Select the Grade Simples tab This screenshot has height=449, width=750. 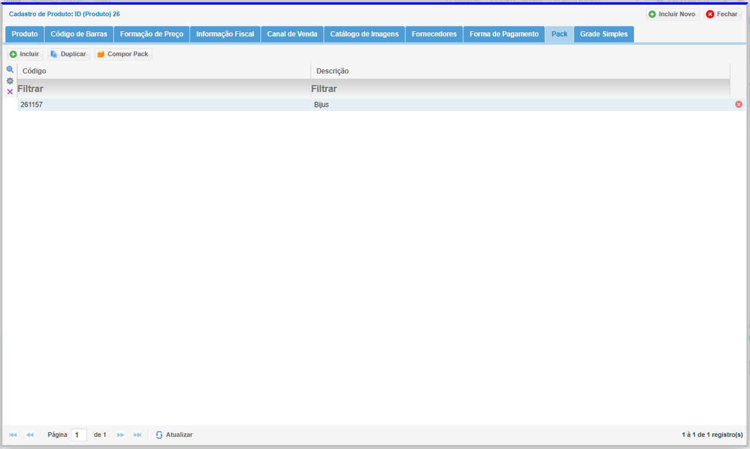[603, 34]
